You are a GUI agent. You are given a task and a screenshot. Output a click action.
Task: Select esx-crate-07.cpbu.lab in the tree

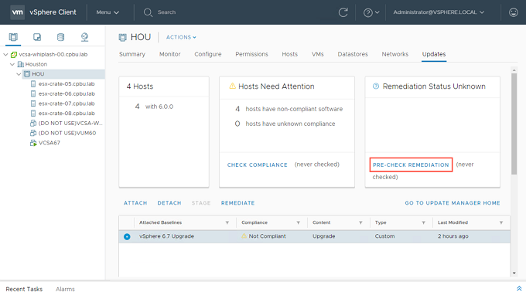(67, 103)
